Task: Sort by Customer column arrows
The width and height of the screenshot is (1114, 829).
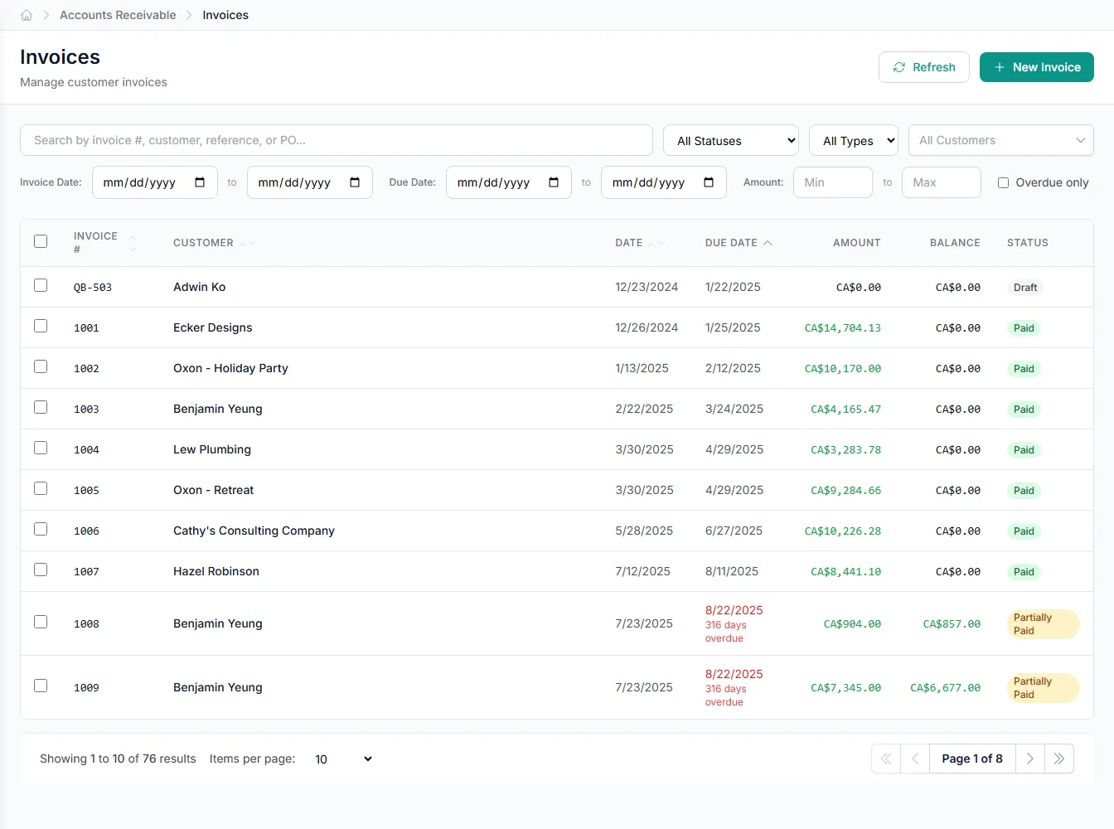Action: (247, 243)
